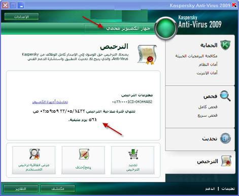Click the merge/delete license icon
239x196 pixels.
84,154
